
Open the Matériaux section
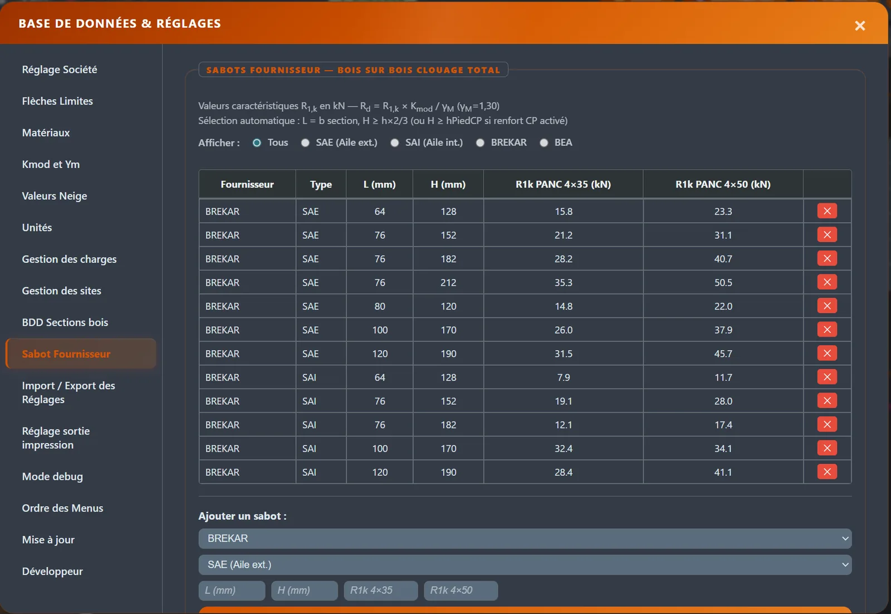click(x=81, y=133)
